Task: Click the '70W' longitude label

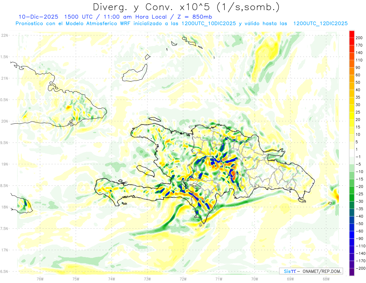Action: pos(254,279)
